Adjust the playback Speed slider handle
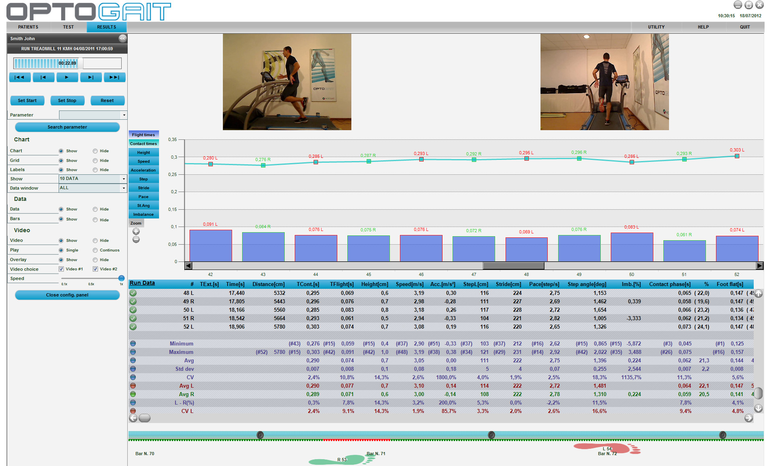The height and width of the screenshot is (466, 771). [x=121, y=278]
